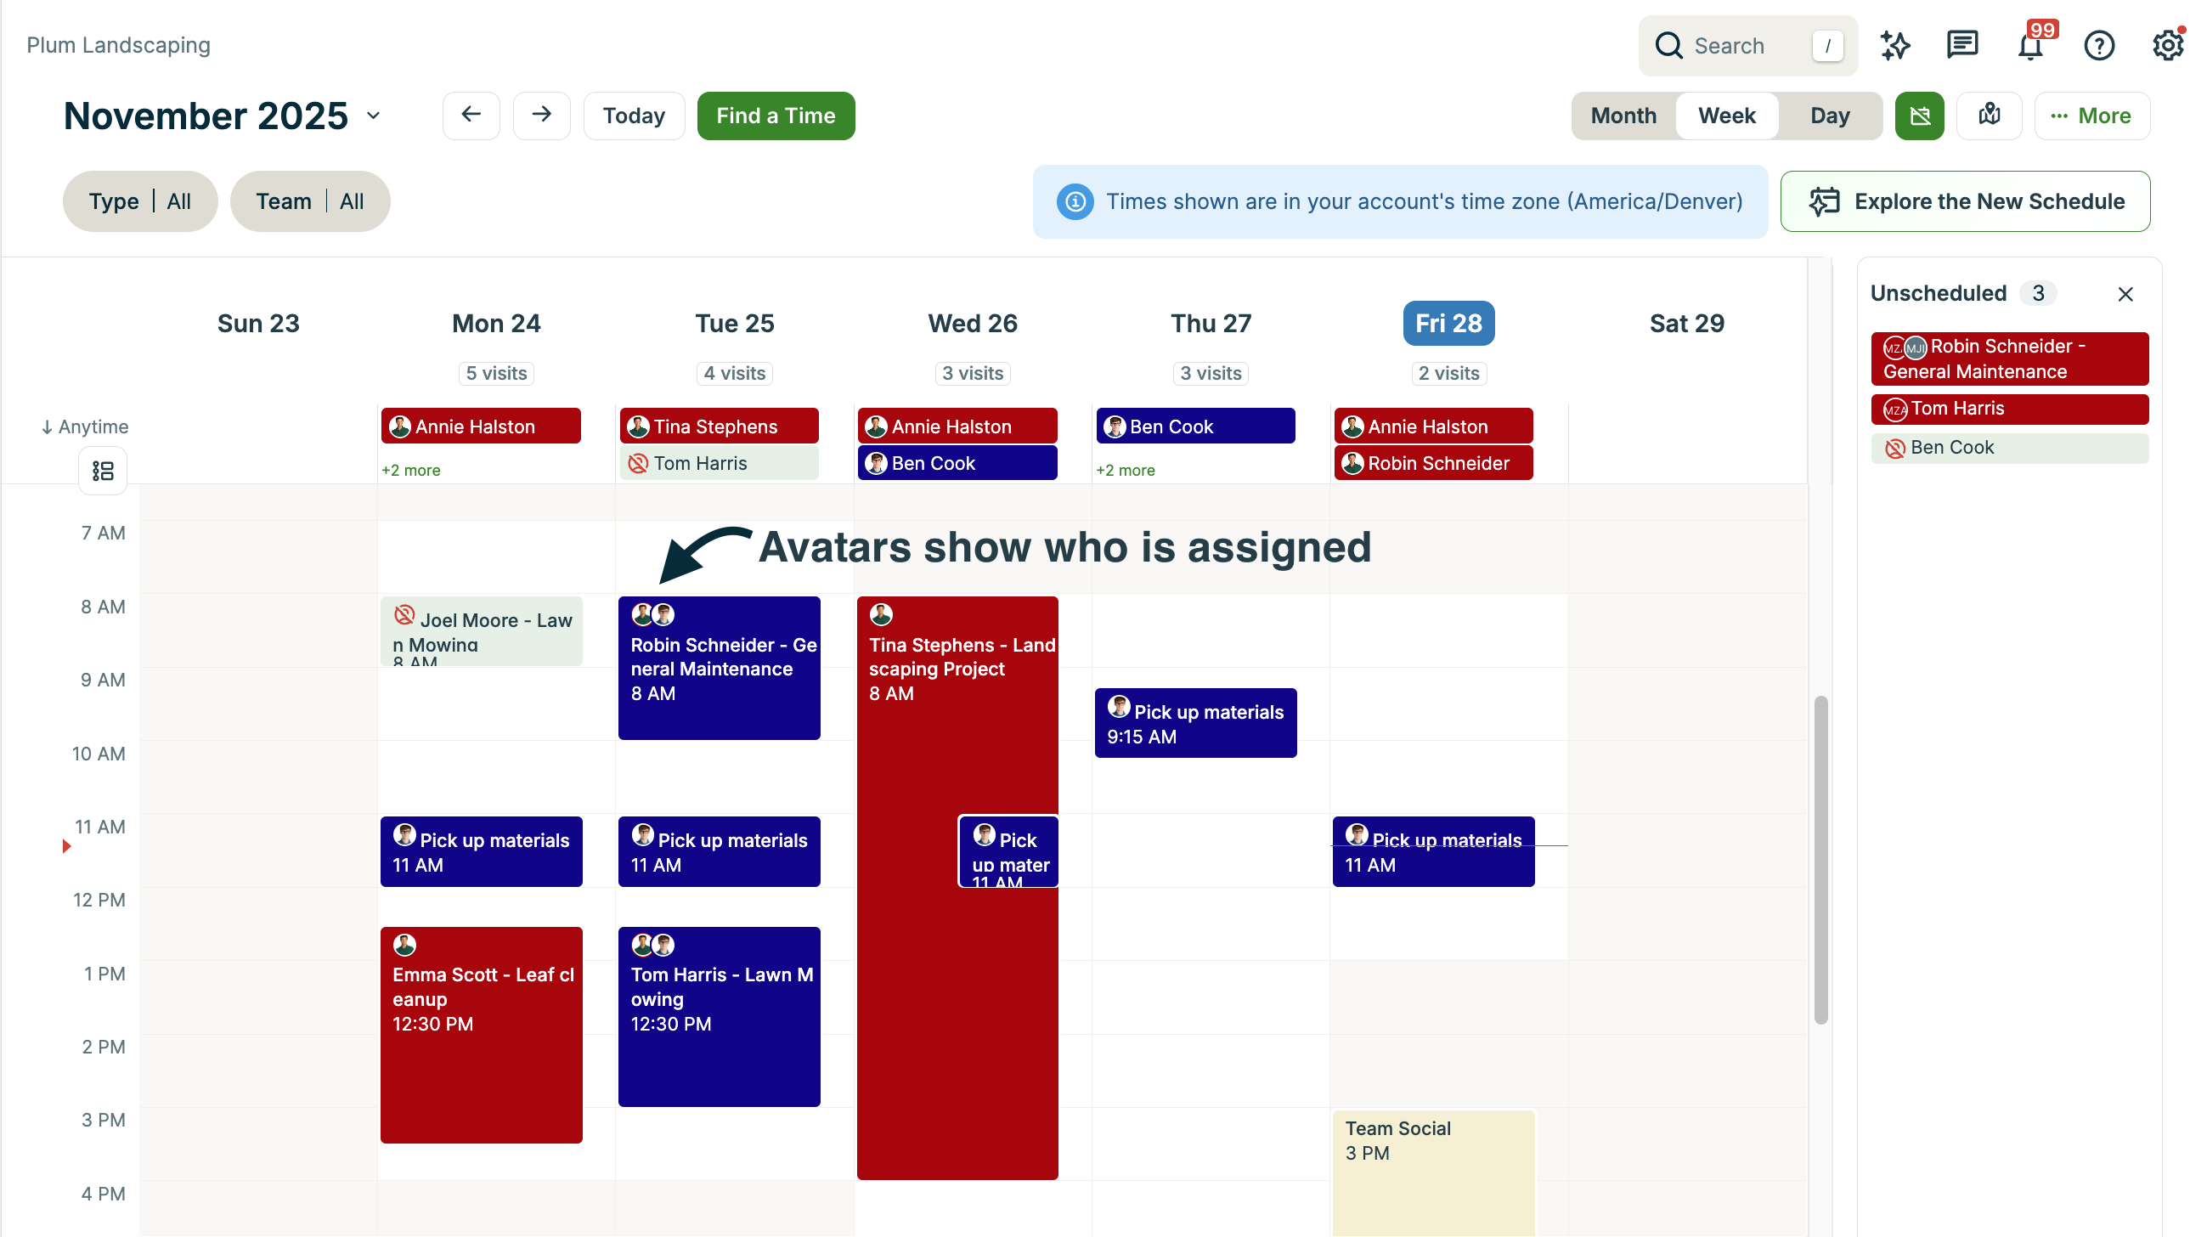Switch the view toggle to Month
The image size is (2207, 1237).
pos(1623,115)
